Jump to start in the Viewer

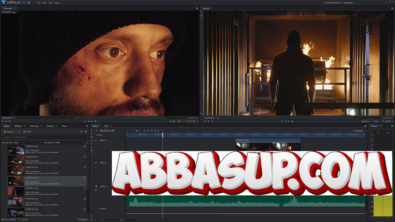[x=282, y=121]
